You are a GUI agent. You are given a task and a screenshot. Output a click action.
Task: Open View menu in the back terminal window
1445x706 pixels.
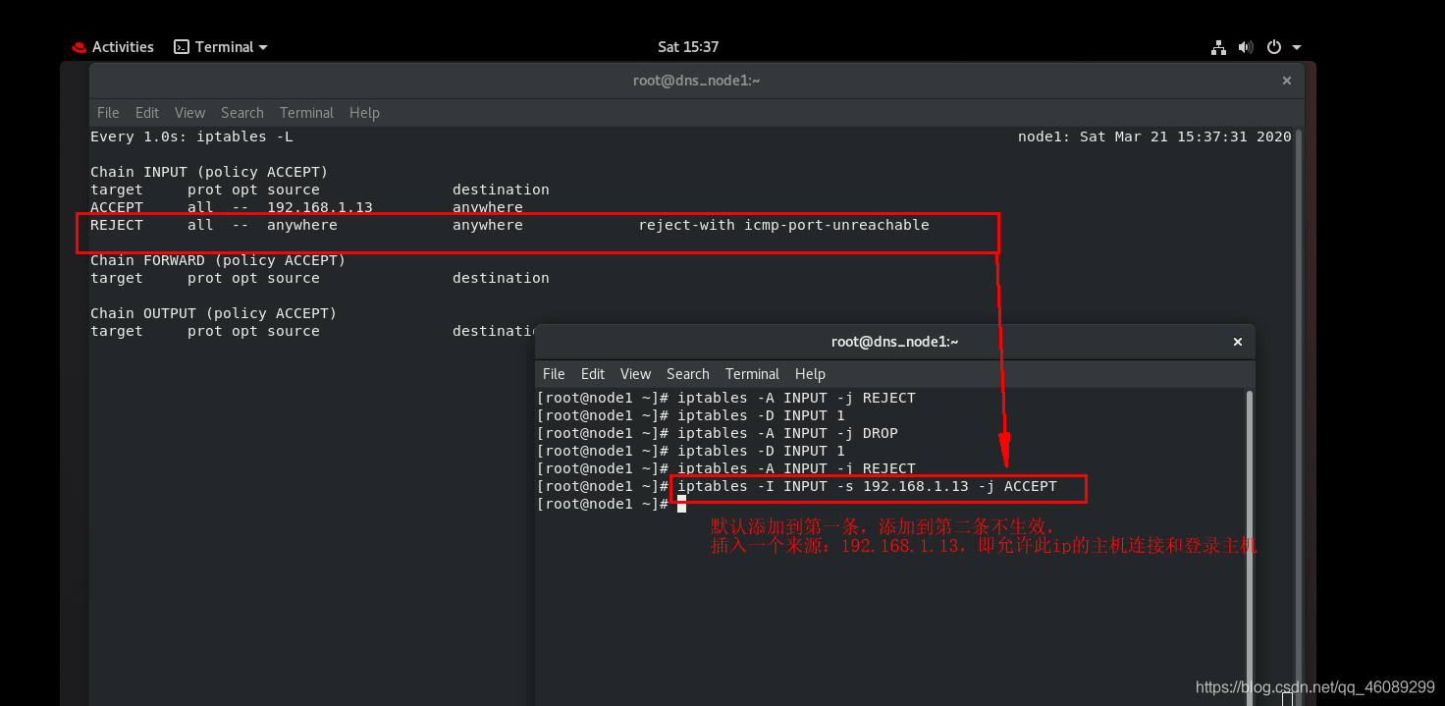[189, 113]
